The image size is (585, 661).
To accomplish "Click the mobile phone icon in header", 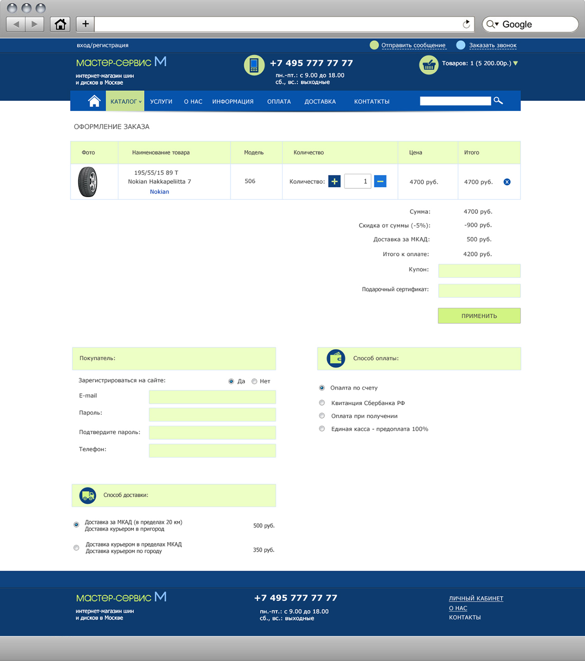I will (254, 65).
